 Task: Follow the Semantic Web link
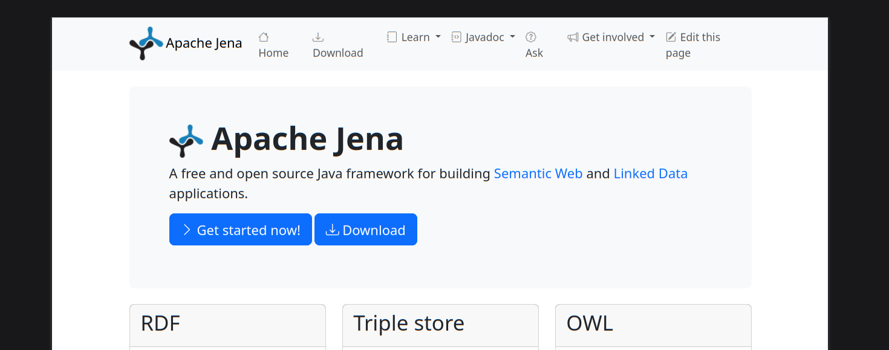click(x=538, y=173)
